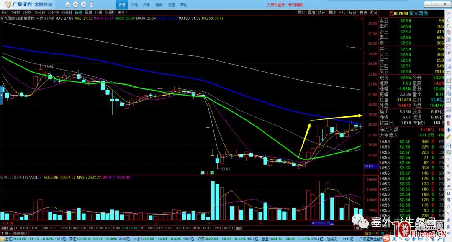Open the 设置 menu
452x242 pixels.
click(171, 5)
